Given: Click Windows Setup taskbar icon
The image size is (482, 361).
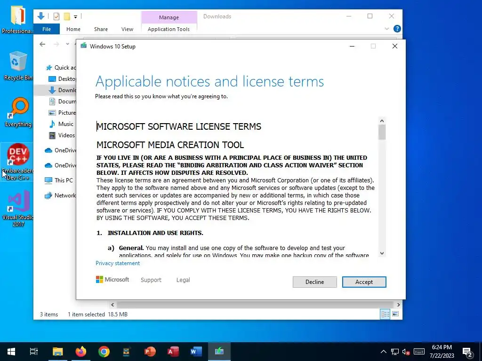Looking at the screenshot, I should [x=219, y=352].
